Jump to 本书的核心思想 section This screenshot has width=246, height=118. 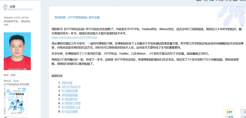pos(71,103)
